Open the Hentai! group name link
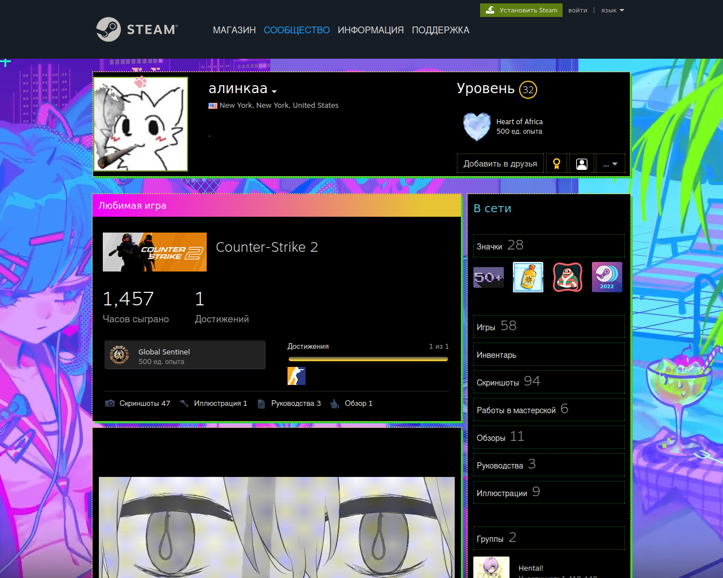The height and width of the screenshot is (578, 723). pyautogui.click(x=531, y=568)
